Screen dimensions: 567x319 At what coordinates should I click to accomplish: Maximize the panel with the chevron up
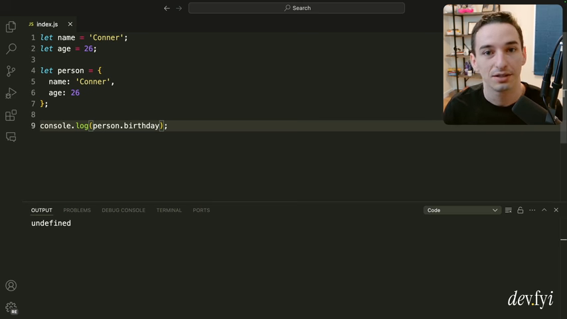tap(544, 210)
